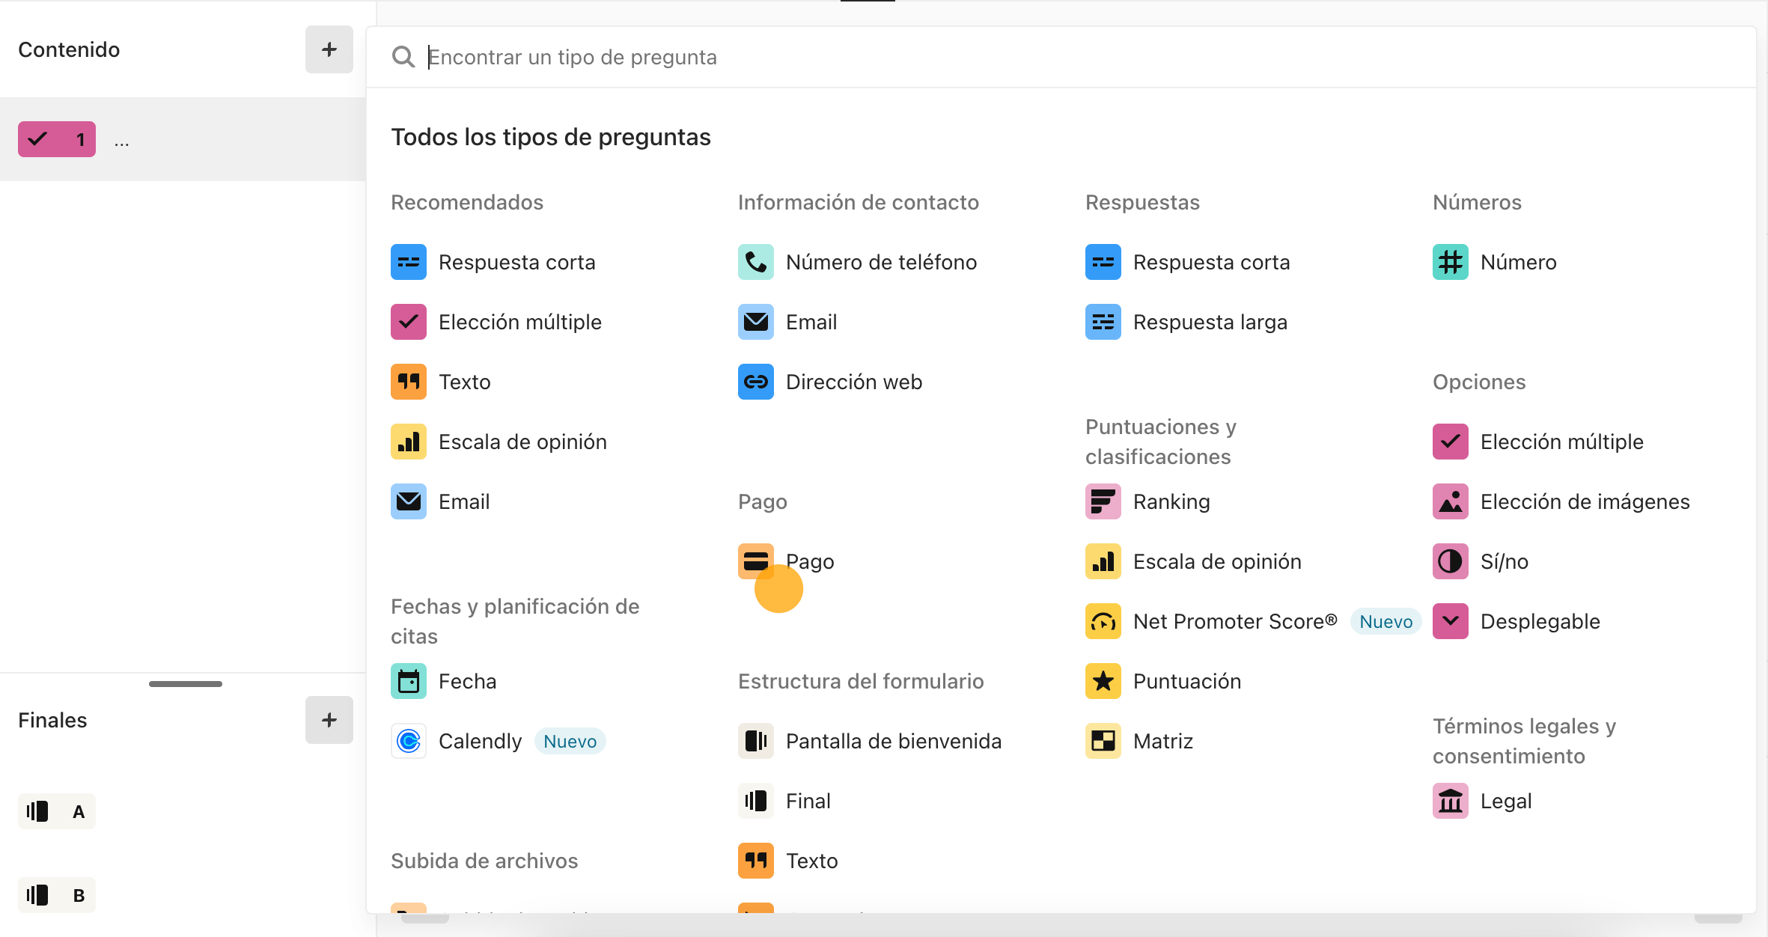Choose the Legal building icon
The height and width of the screenshot is (937, 1768).
point(1450,801)
